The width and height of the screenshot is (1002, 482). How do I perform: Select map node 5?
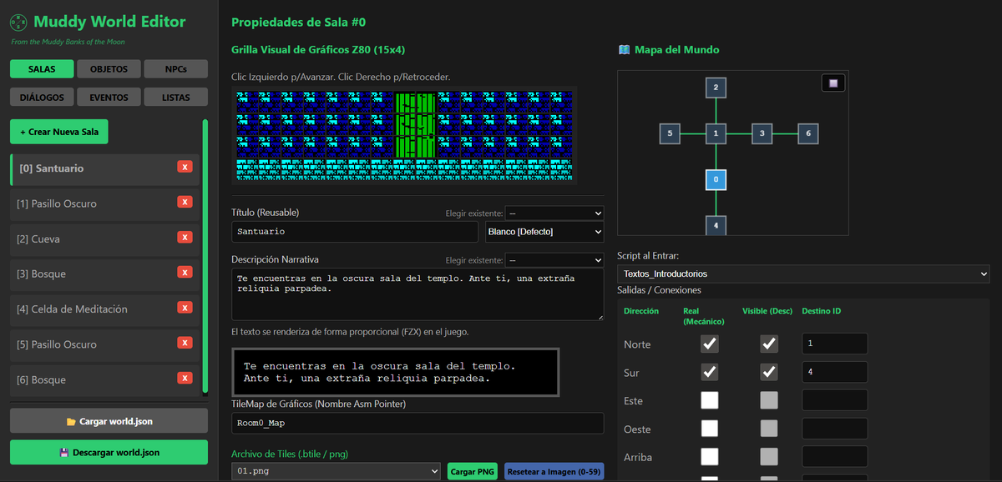pyautogui.click(x=670, y=133)
